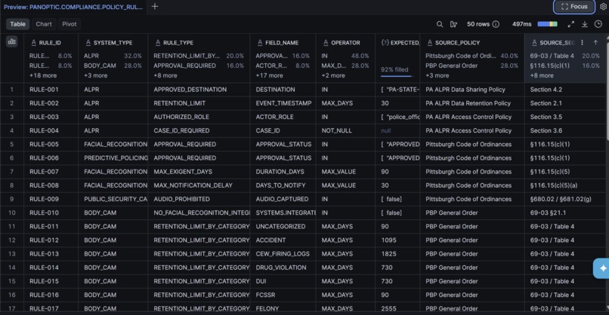609x315 pixels.
Task: Click the FCSSR field cell
Action: tap(283, 295)
